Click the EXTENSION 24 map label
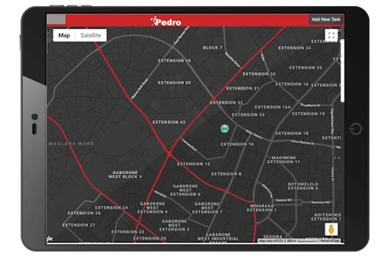 click(x=111, y=208)
